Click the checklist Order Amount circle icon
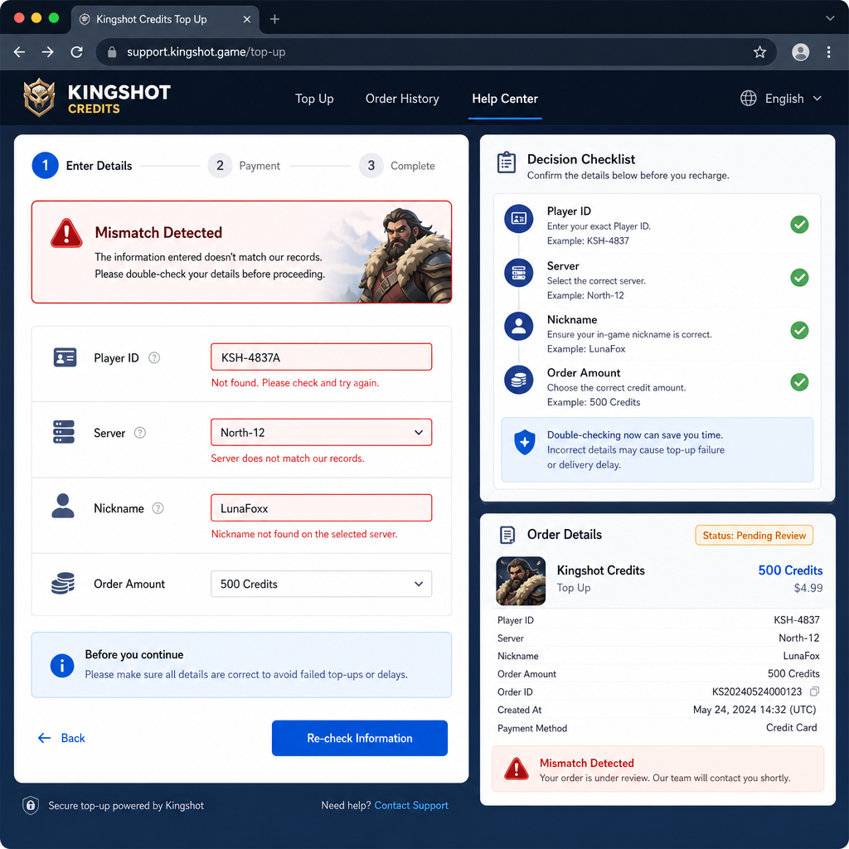 [519, 380]
